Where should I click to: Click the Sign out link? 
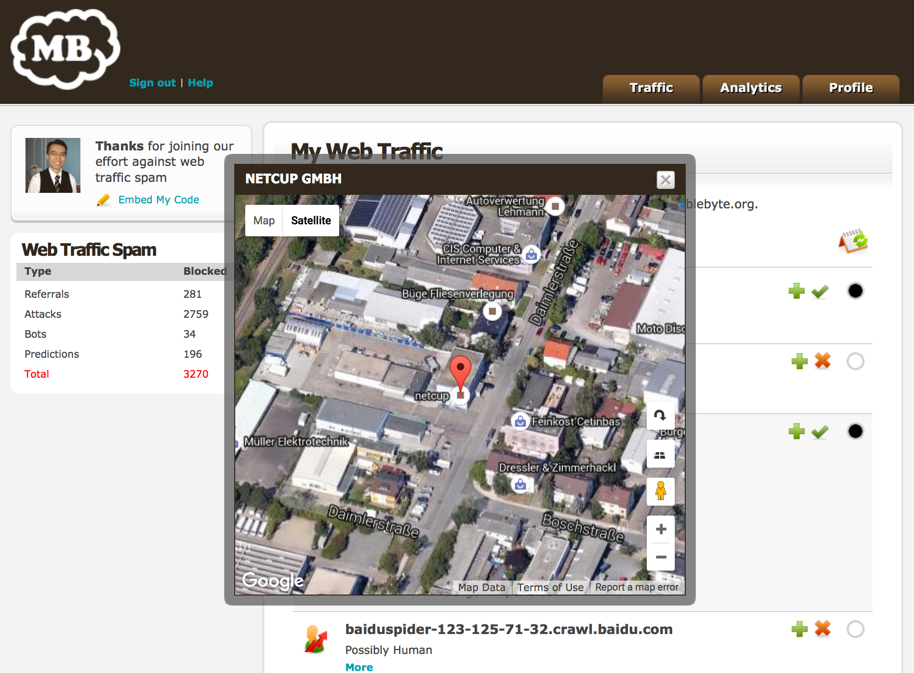pyautogui.click(x=152, y=83)
